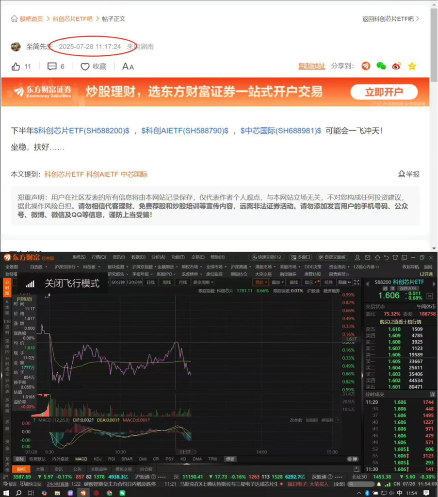Follow the 返回科创芯片ETF吧 link
Screen dimensions: 438x497
[390, 19]
